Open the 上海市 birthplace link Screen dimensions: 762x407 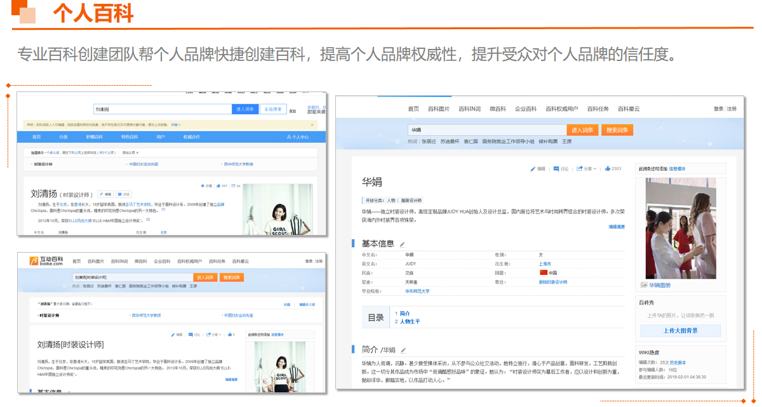click(x=545, y=264)
